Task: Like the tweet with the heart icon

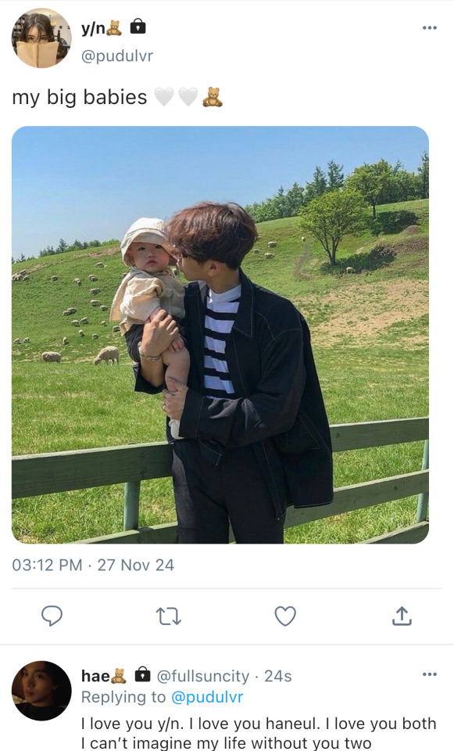Action: [x=285, y=616]
